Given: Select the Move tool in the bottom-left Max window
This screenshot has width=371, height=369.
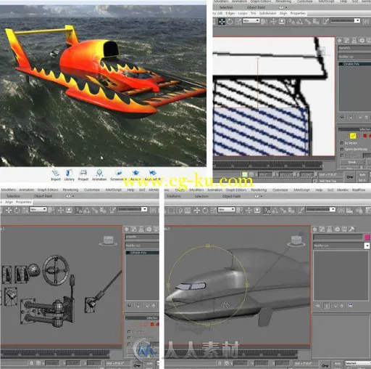Looking at the screenshot, I should point(9,210).
